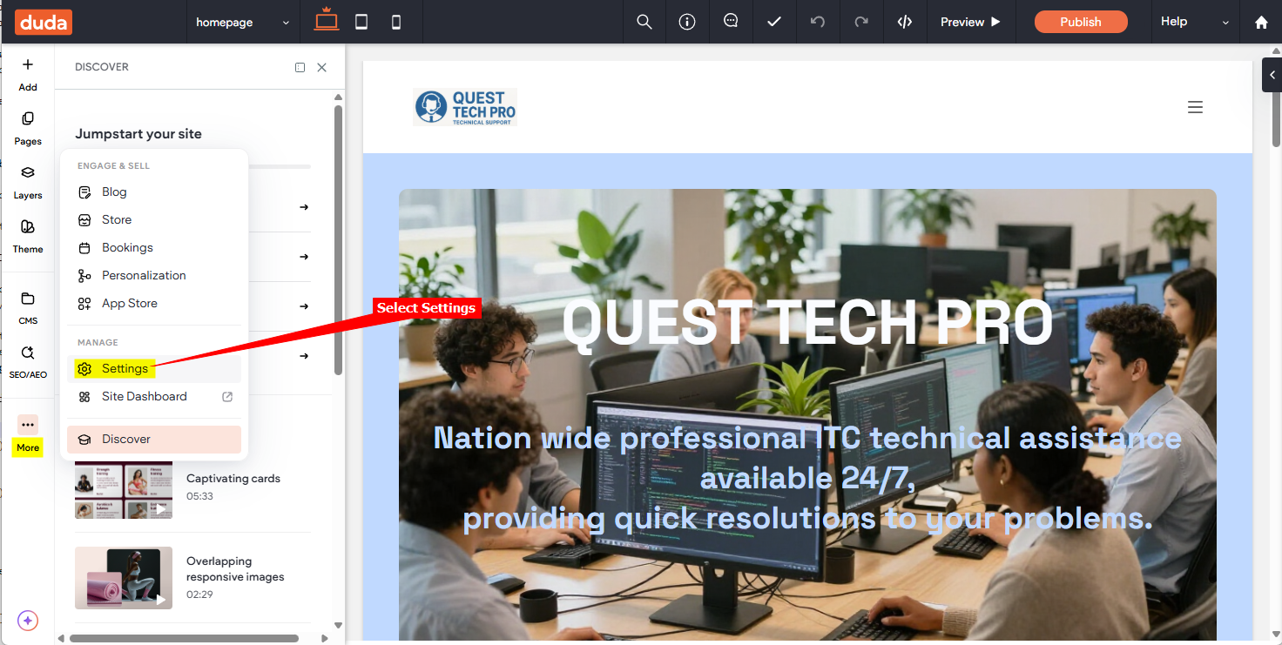1282x645 pixels.
Task: Click the external link icon beside Site Dashboard
Action: [x=227, y=396]
